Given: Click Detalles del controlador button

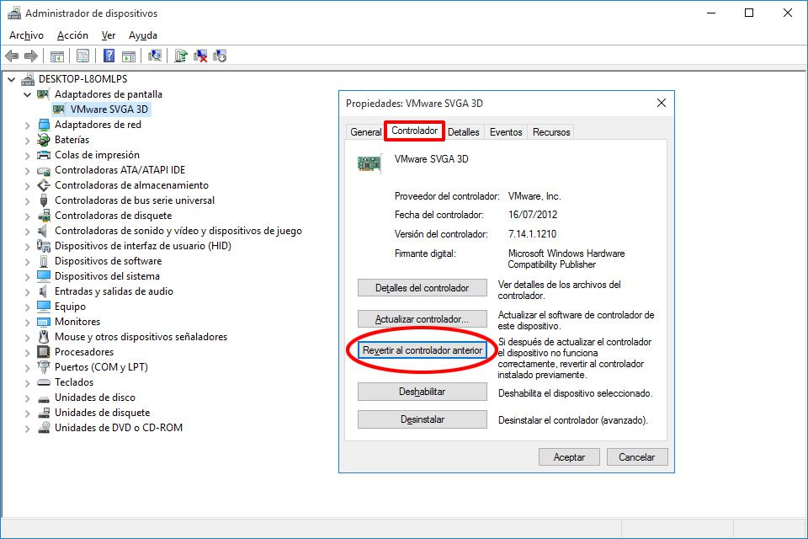Looking at the screenshot, I should [422, 288].
